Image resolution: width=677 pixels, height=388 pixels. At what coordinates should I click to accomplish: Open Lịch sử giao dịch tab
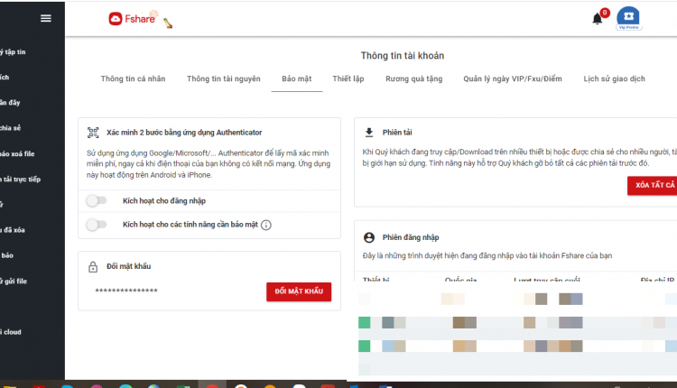click(x=615, y=79)
